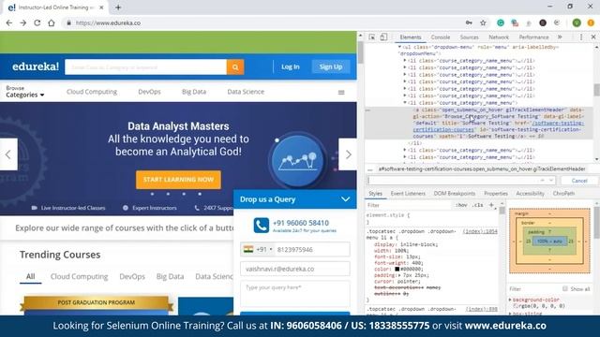This screenshot has height=337, width=600.
Task: Click the background-color rgba swatch
Action: click(x=515, y=306)
